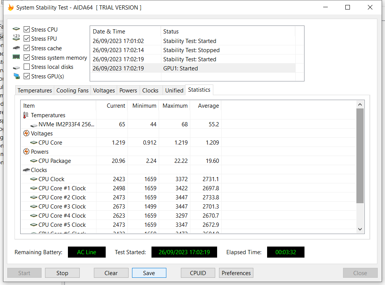Maximize the System Stability Test window

[x=348, y=7]
